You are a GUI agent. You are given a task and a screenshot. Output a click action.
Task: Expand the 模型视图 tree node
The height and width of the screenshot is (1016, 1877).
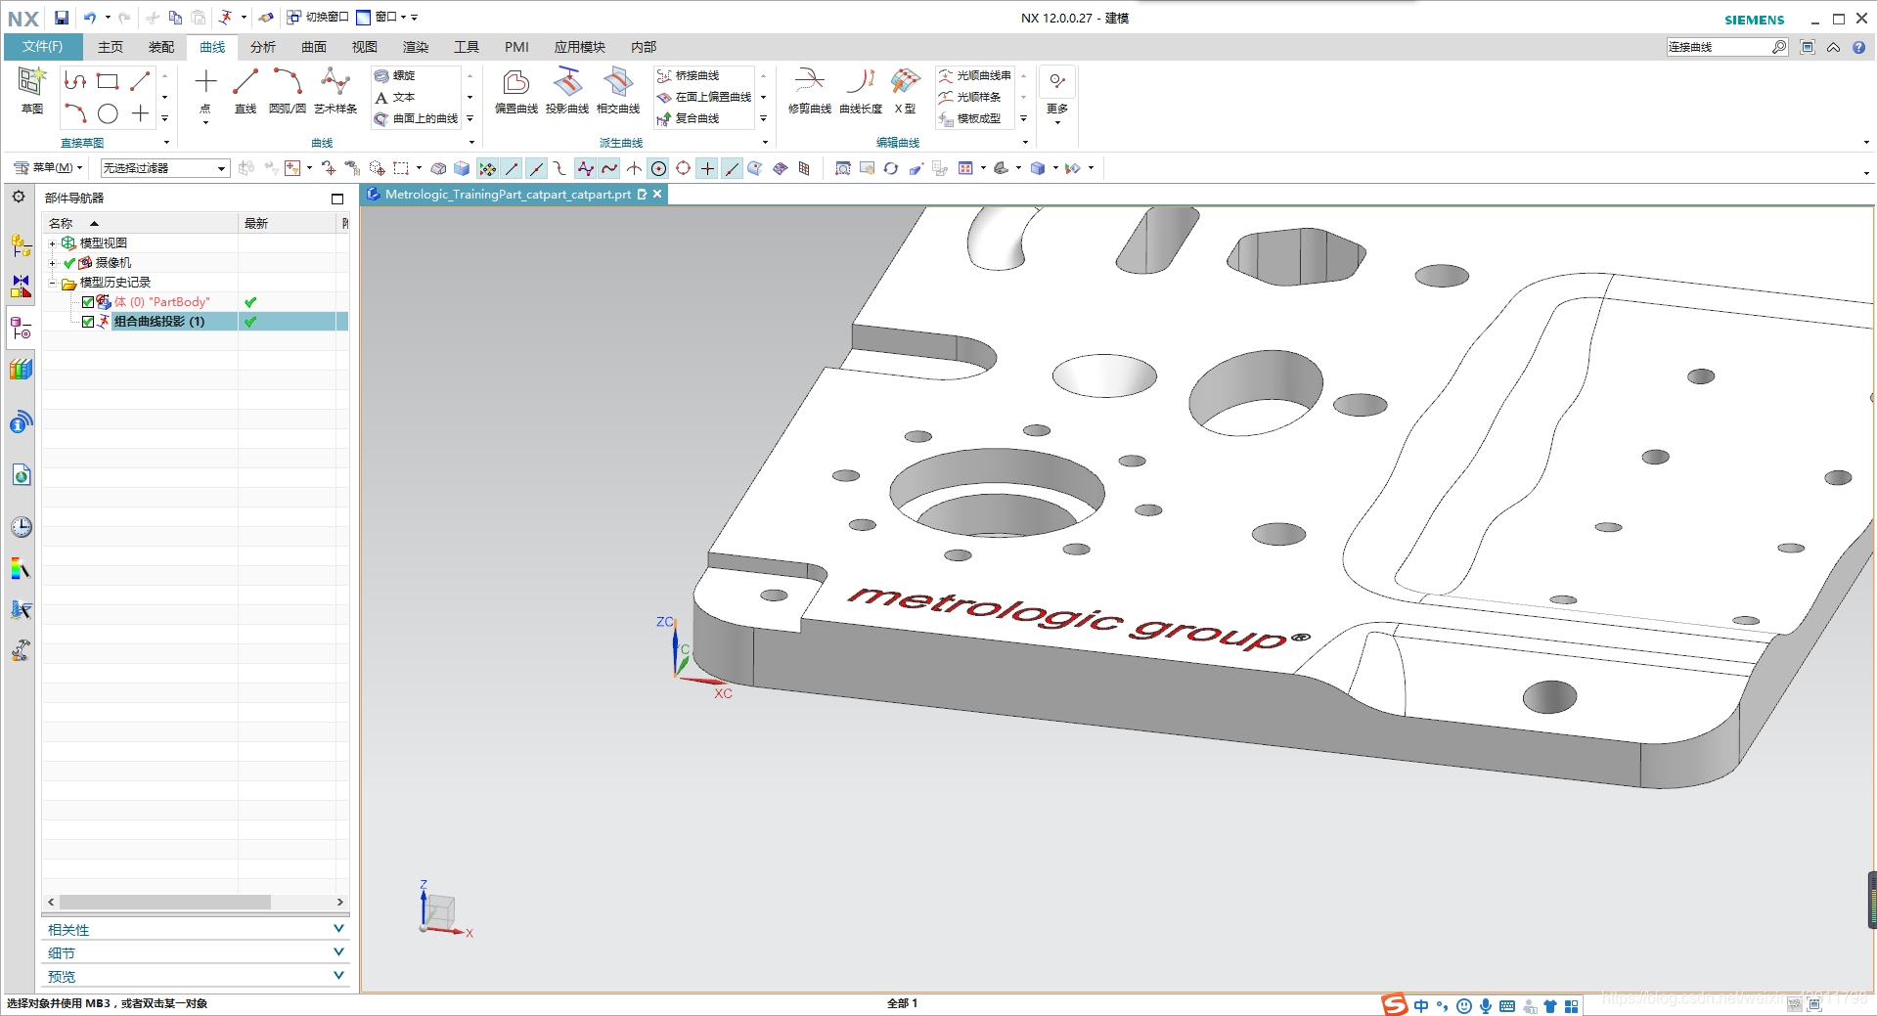click(53, 243)
